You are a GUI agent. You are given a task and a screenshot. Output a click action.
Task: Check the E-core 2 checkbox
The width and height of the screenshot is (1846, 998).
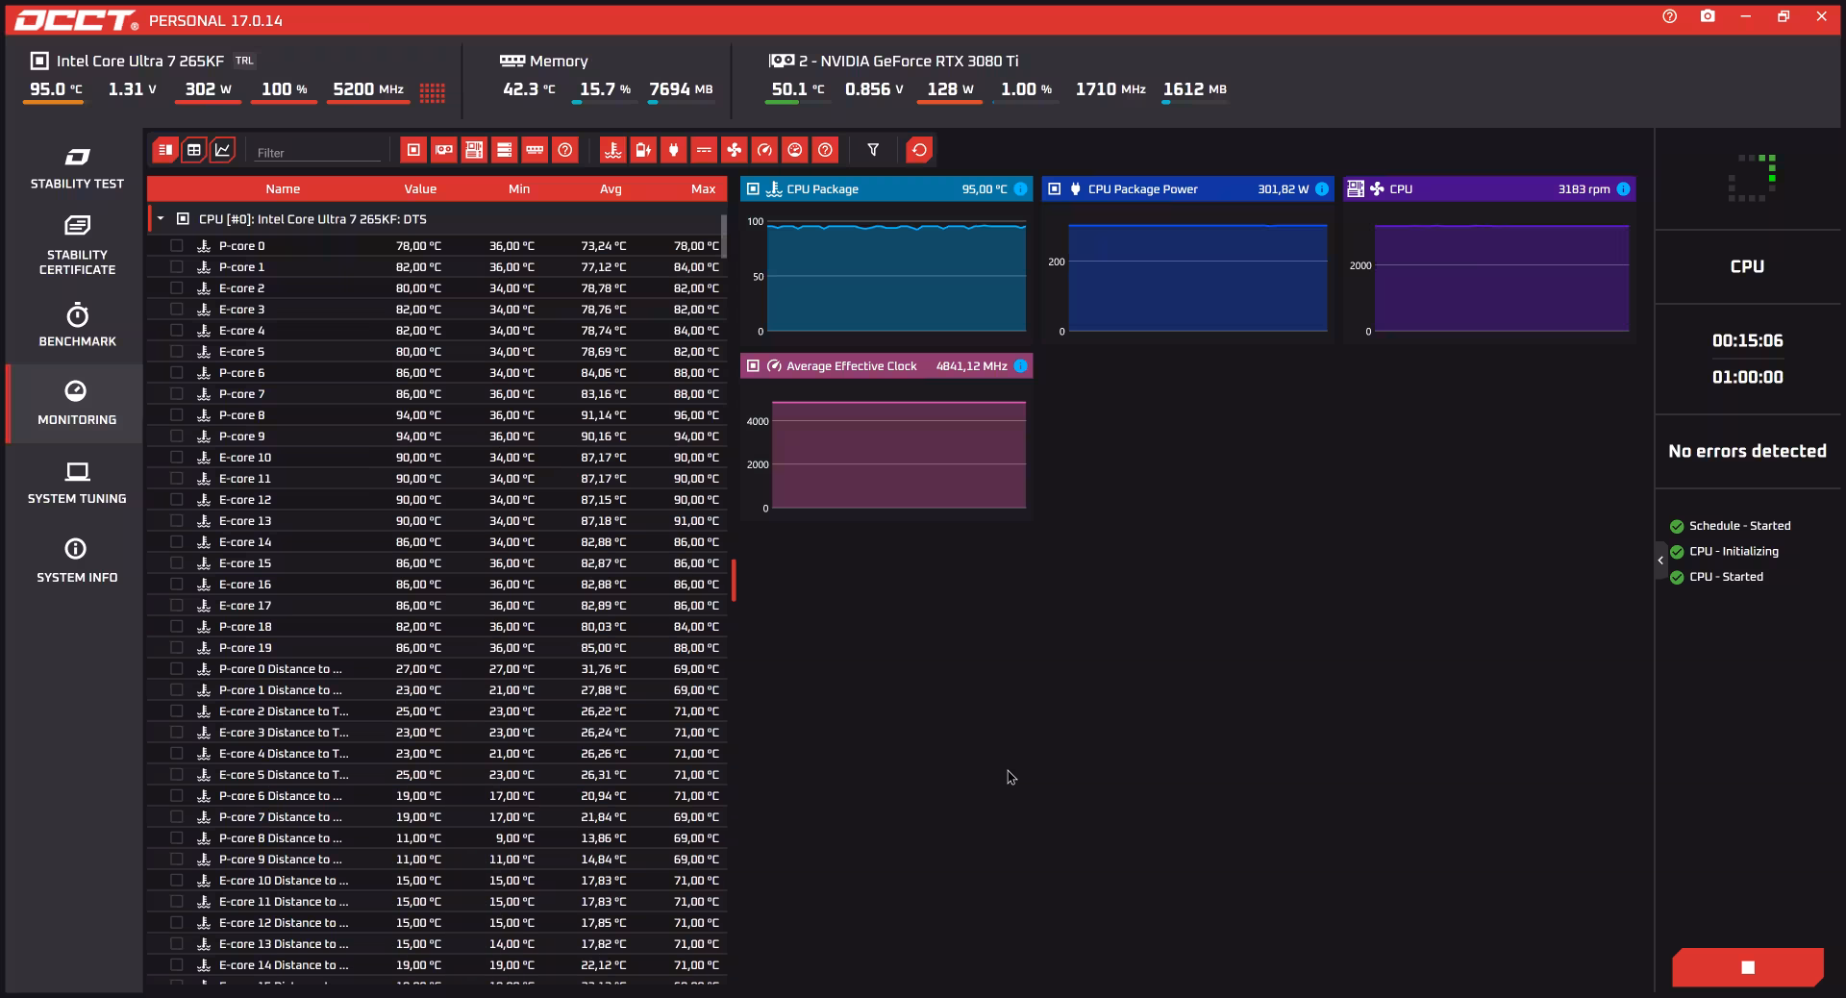[x=177, y=288]
